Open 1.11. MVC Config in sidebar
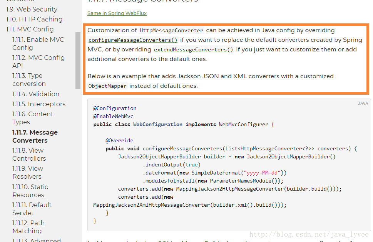Image resolution: width=373 pixels, height=242 pixels. pyautogui.click(x=30, y=29)
